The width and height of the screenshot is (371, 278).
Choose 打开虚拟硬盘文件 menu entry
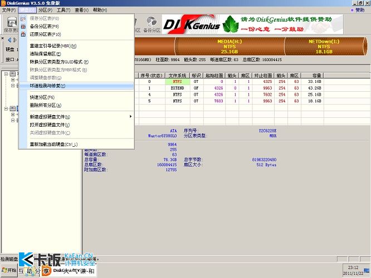click(50, 125)
